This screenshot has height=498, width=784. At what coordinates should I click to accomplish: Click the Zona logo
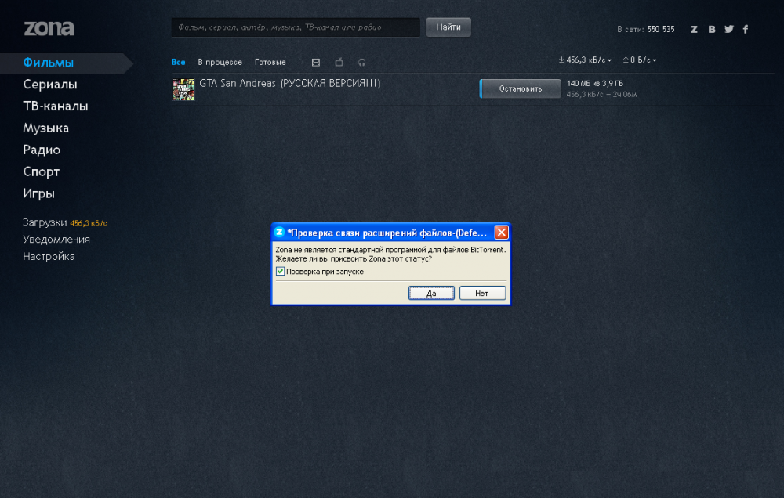pyautogui.click(x=49, y=28)
